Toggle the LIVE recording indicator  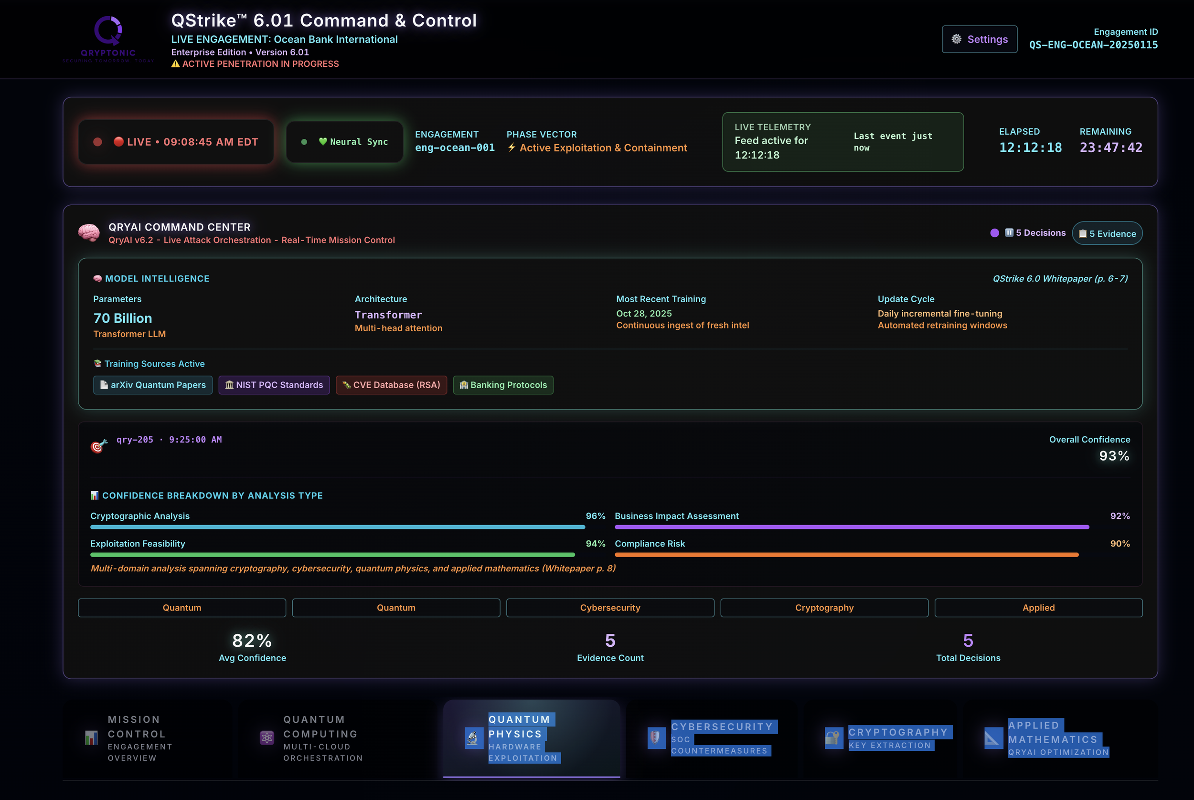(x=176, y=141)
